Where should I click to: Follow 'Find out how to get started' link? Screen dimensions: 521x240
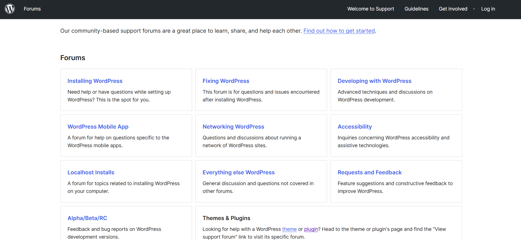[x=339, y=31]
